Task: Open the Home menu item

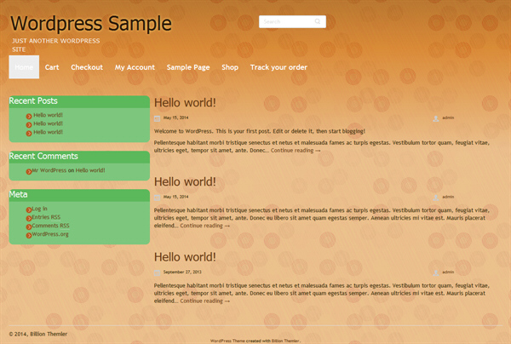Action: [24, 67]
